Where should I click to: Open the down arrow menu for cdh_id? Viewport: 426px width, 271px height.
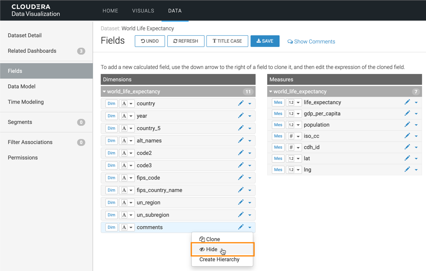(x=416, y=148)
